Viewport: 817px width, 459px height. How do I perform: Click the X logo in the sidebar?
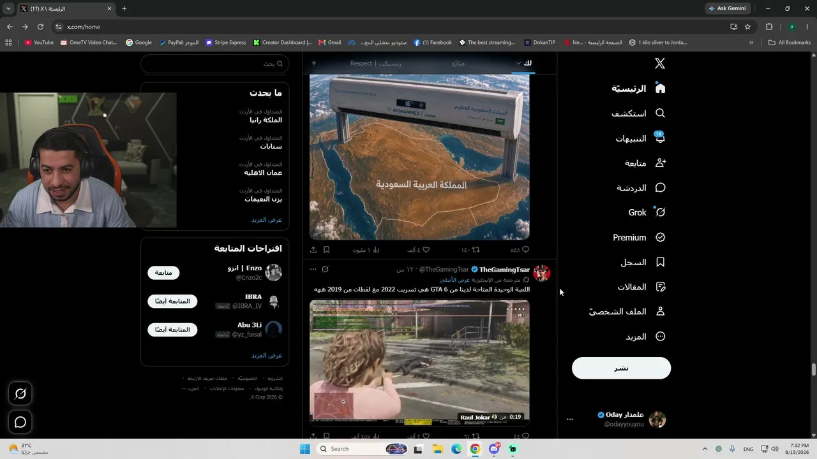click(660, 63)
